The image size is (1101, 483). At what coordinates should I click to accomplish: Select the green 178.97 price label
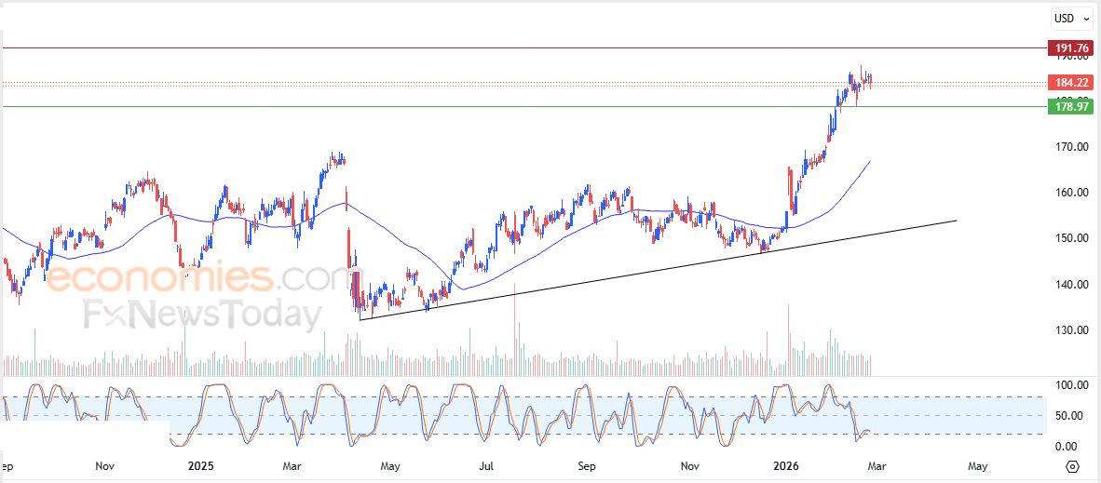[x=1070, y=107]
